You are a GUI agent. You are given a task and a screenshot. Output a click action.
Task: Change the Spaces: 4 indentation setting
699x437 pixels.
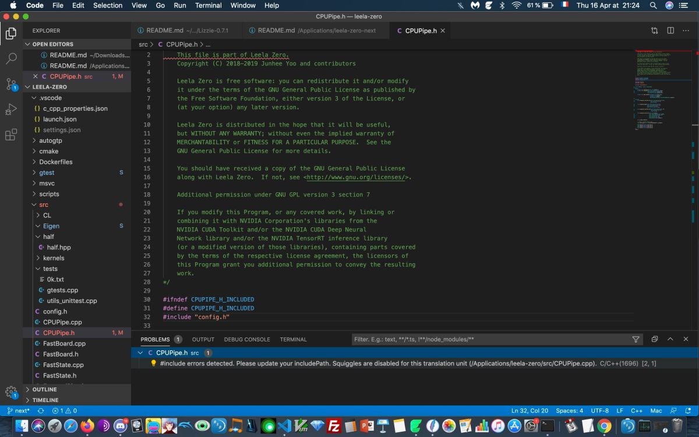[x=569, y=411]
